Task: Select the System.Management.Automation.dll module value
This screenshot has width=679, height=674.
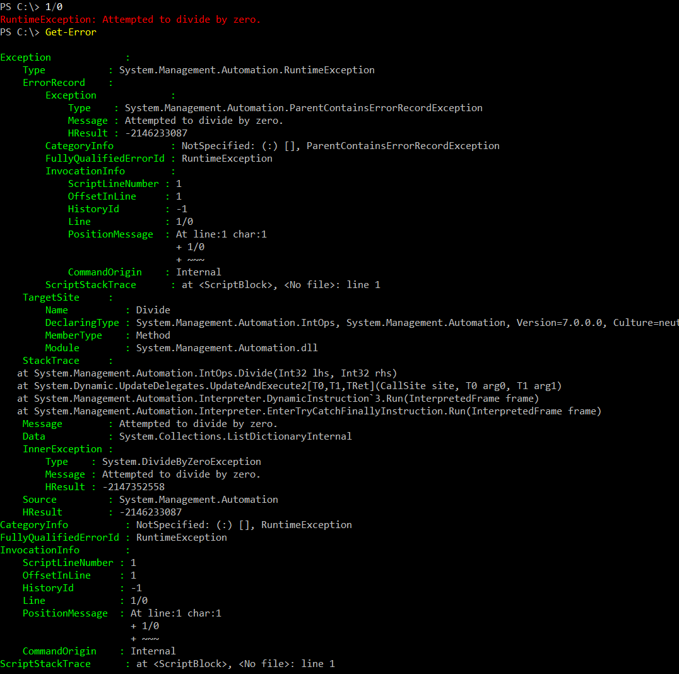Action: pos(227,347)
